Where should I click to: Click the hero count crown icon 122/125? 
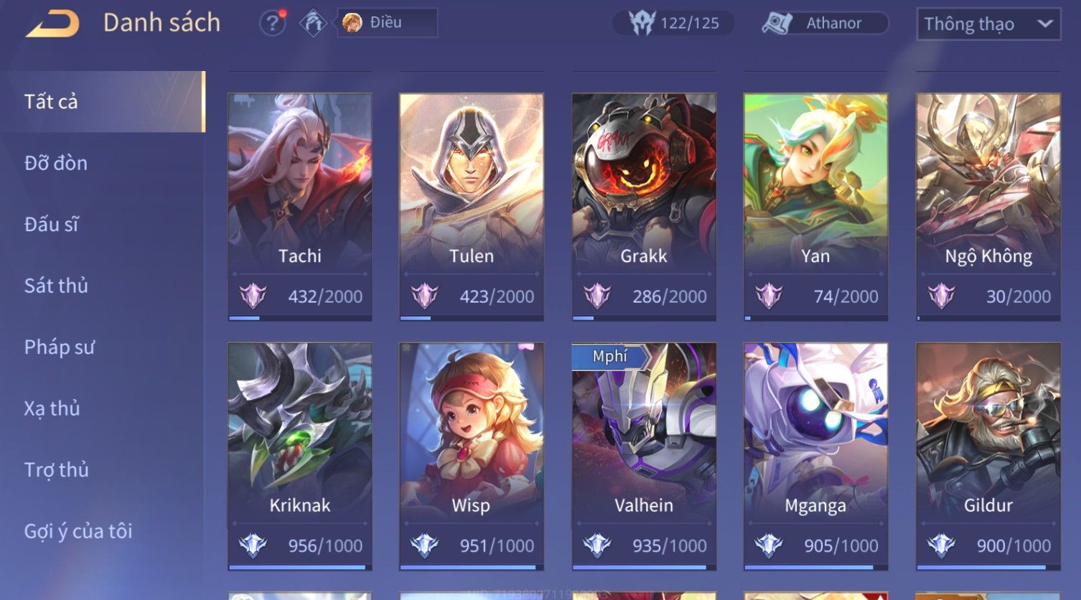(x=642, y=23)
